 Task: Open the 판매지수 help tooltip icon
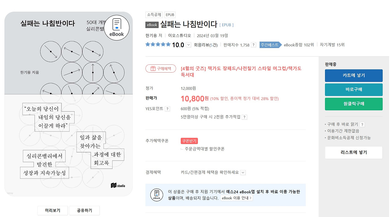[254, 45]
